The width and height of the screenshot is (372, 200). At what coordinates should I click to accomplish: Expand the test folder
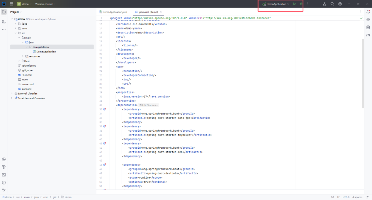point(19,61)
